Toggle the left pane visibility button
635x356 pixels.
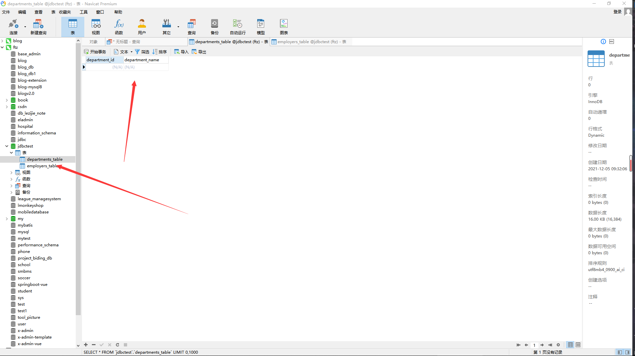[x=620, y=352]
